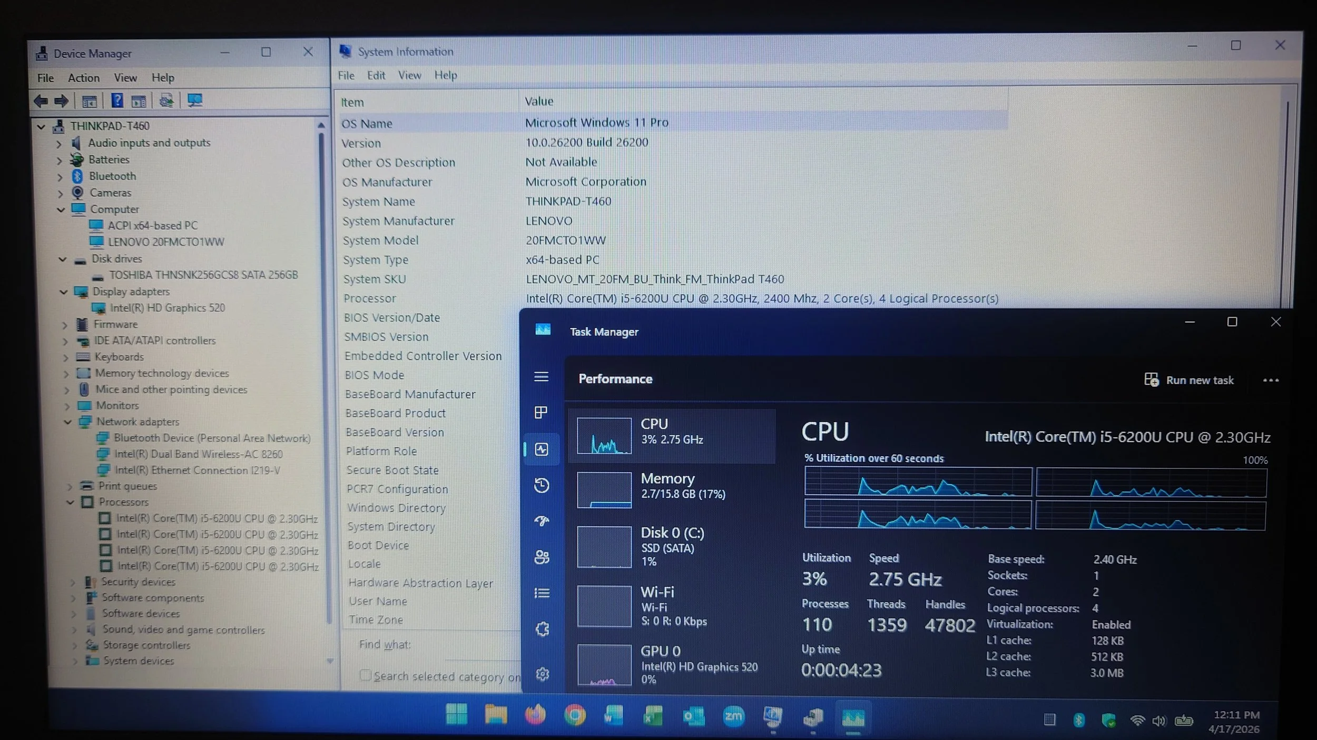Open File Explorer from the taskbar

click(496, 715)
